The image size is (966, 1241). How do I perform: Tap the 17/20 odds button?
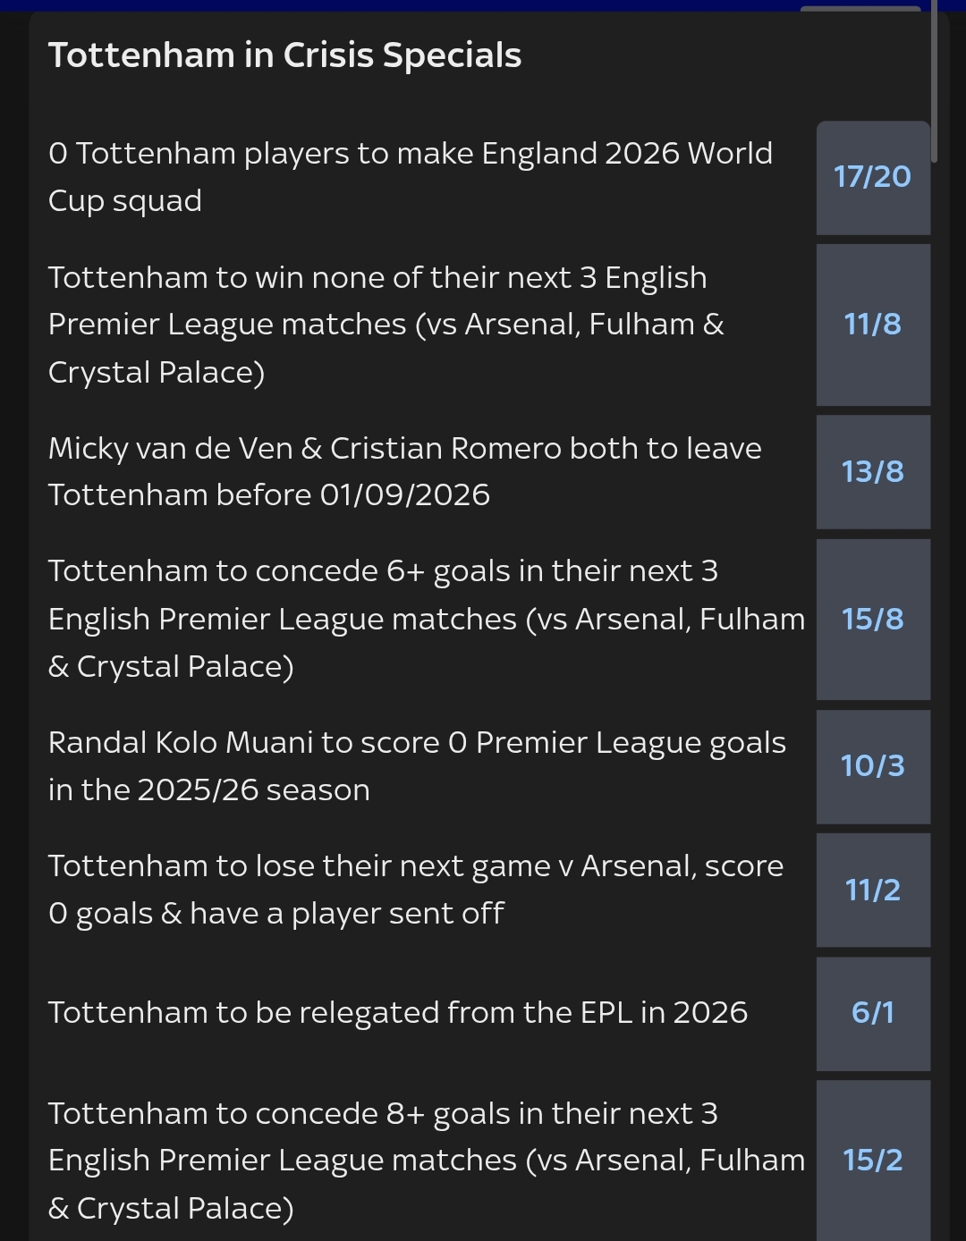(872, 177)
